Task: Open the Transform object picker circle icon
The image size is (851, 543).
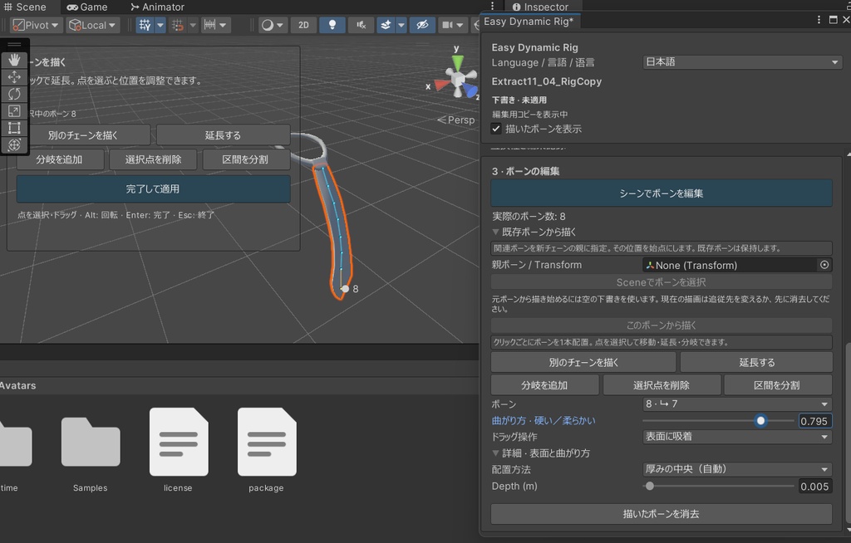Action: [824, 265]
